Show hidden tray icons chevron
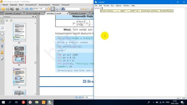 tap(153, 102)
